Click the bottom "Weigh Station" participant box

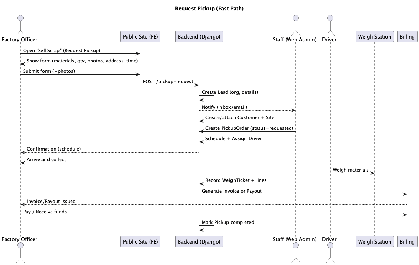(375, 241)
